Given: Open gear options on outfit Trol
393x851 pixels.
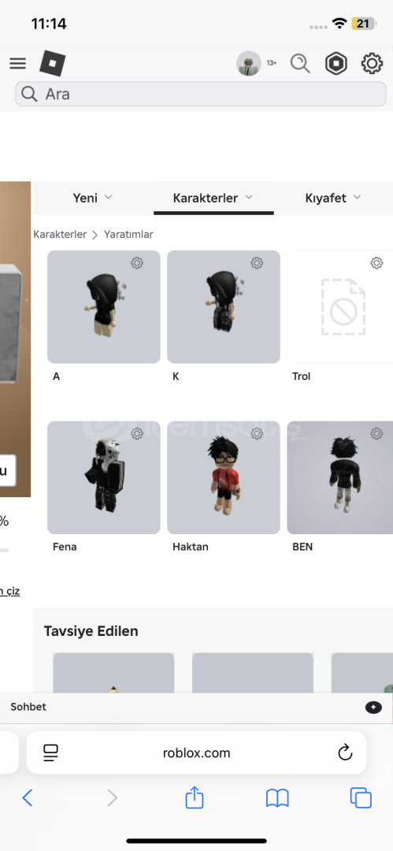Looking at the screenshot, I should click(376, 263).
